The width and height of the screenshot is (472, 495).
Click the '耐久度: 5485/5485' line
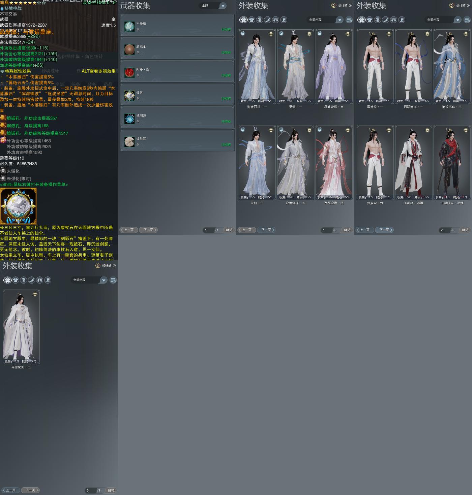point(19,164)
